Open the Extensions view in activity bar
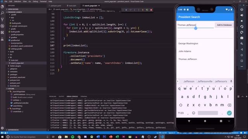 pyautogui.click(x=2, y=32)
